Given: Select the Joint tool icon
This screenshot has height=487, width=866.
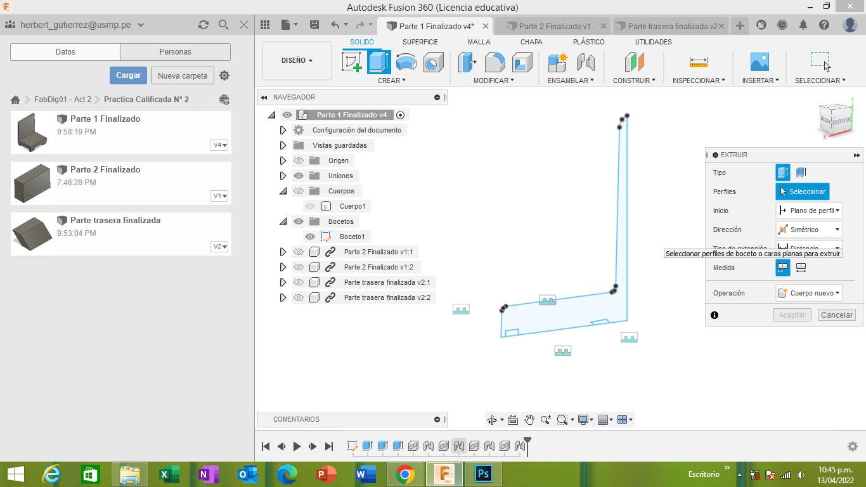Looking at the screenshot, I should pyautogui.click(x=585, y=62).
